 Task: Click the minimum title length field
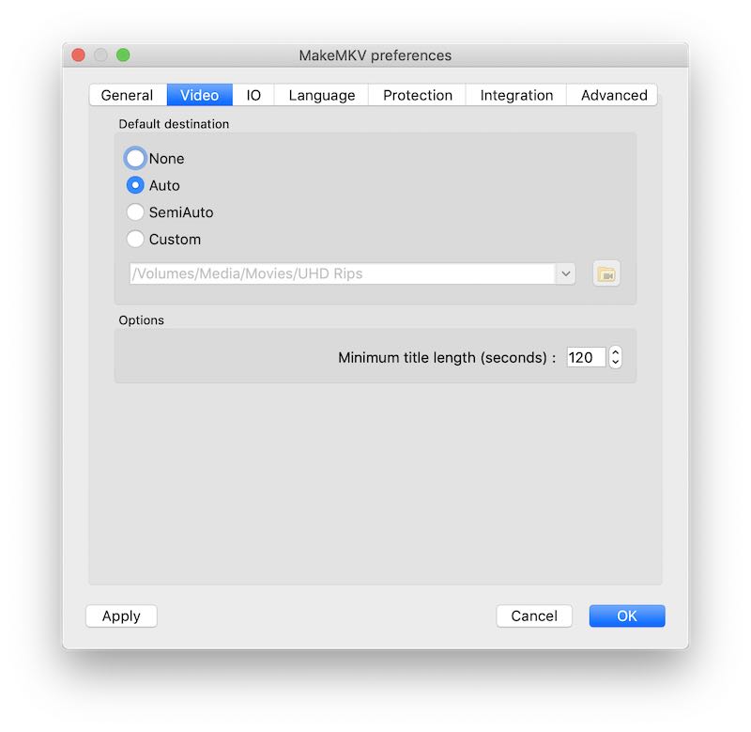point(585,358)
